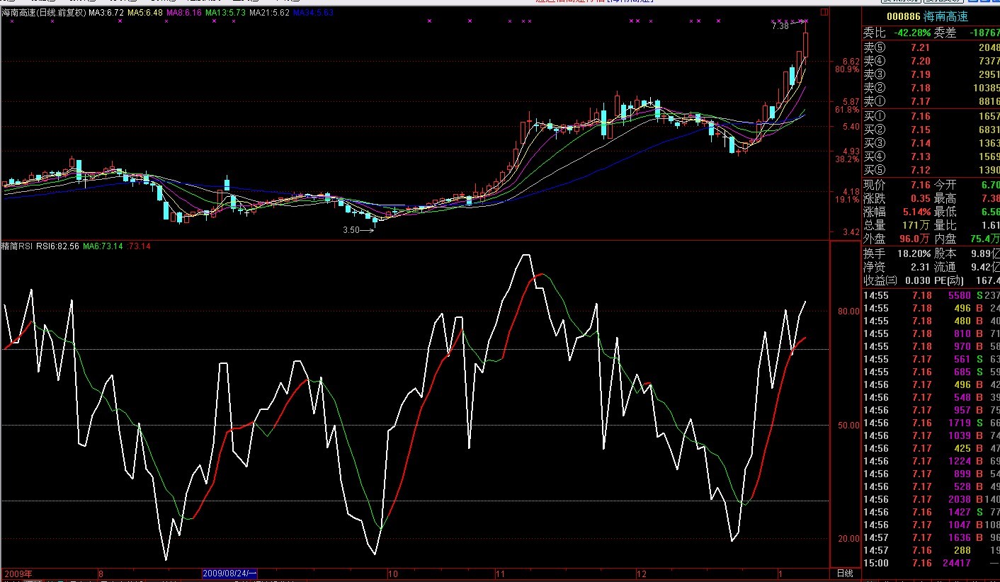The height and width of the screenshot is (582, 1000).
Task: Click the 换手 turnover rate 18.20% field
Action: click(910, 253)
